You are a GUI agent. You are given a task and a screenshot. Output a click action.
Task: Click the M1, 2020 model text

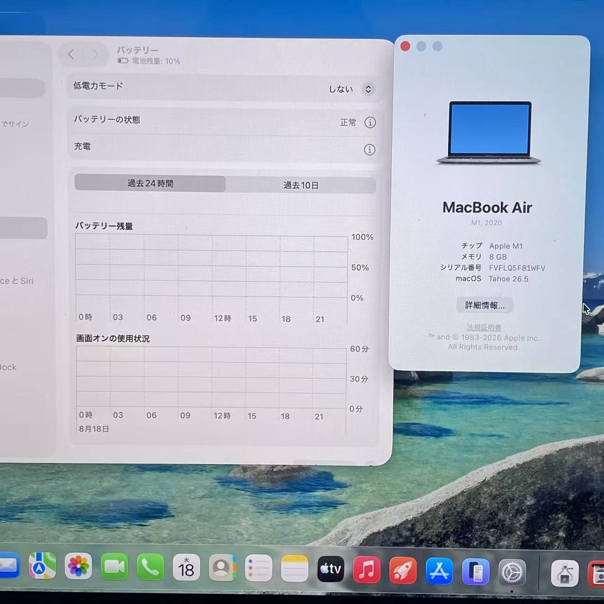pyautogui.click(x=487, y=222)
